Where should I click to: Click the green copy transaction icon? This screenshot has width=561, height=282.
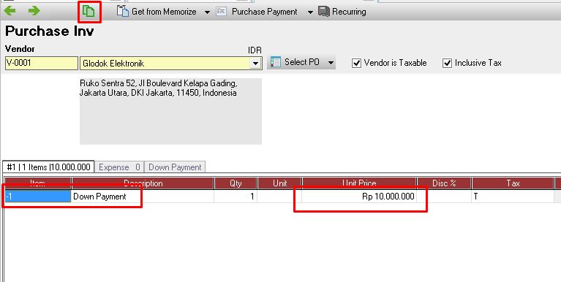89,12
